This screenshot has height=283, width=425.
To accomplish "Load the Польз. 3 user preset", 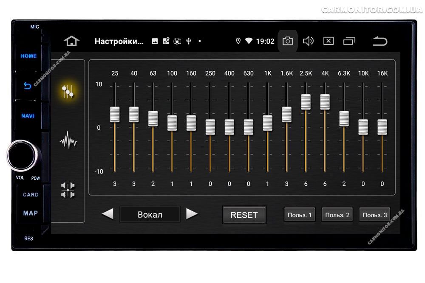I will pos(374,215).
